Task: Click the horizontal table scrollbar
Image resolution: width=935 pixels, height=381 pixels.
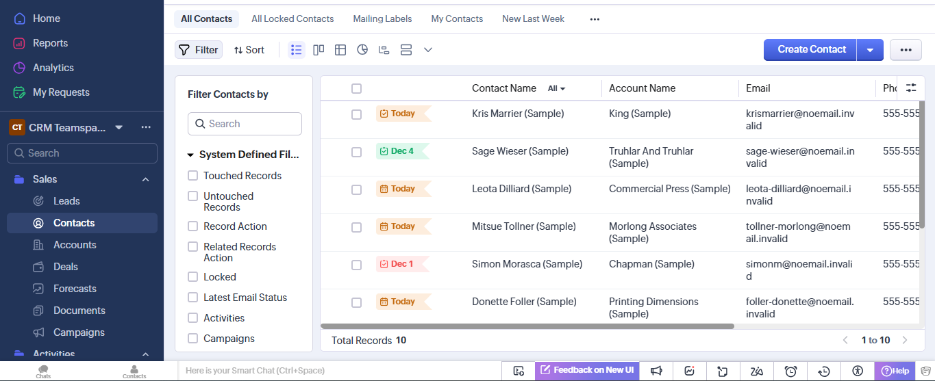Action: pyautogui.click(x=527, y=327)
